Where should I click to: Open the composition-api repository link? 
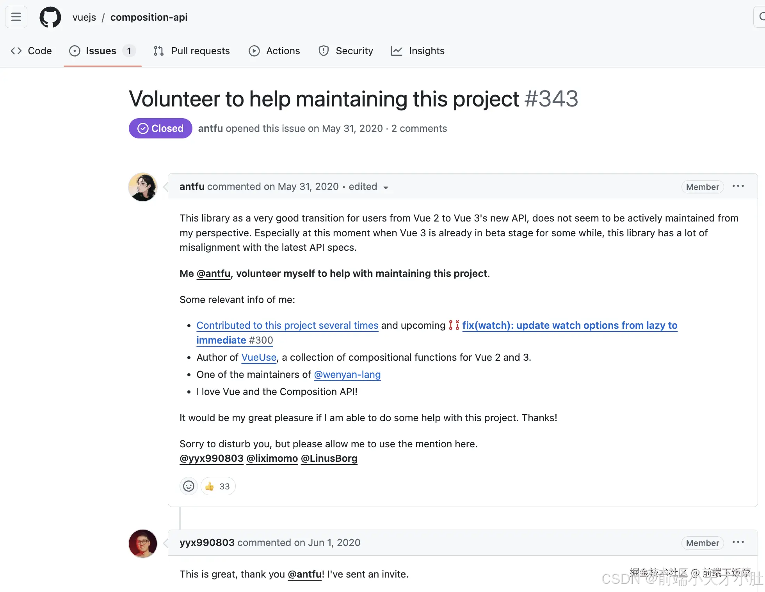pos(149,17)
